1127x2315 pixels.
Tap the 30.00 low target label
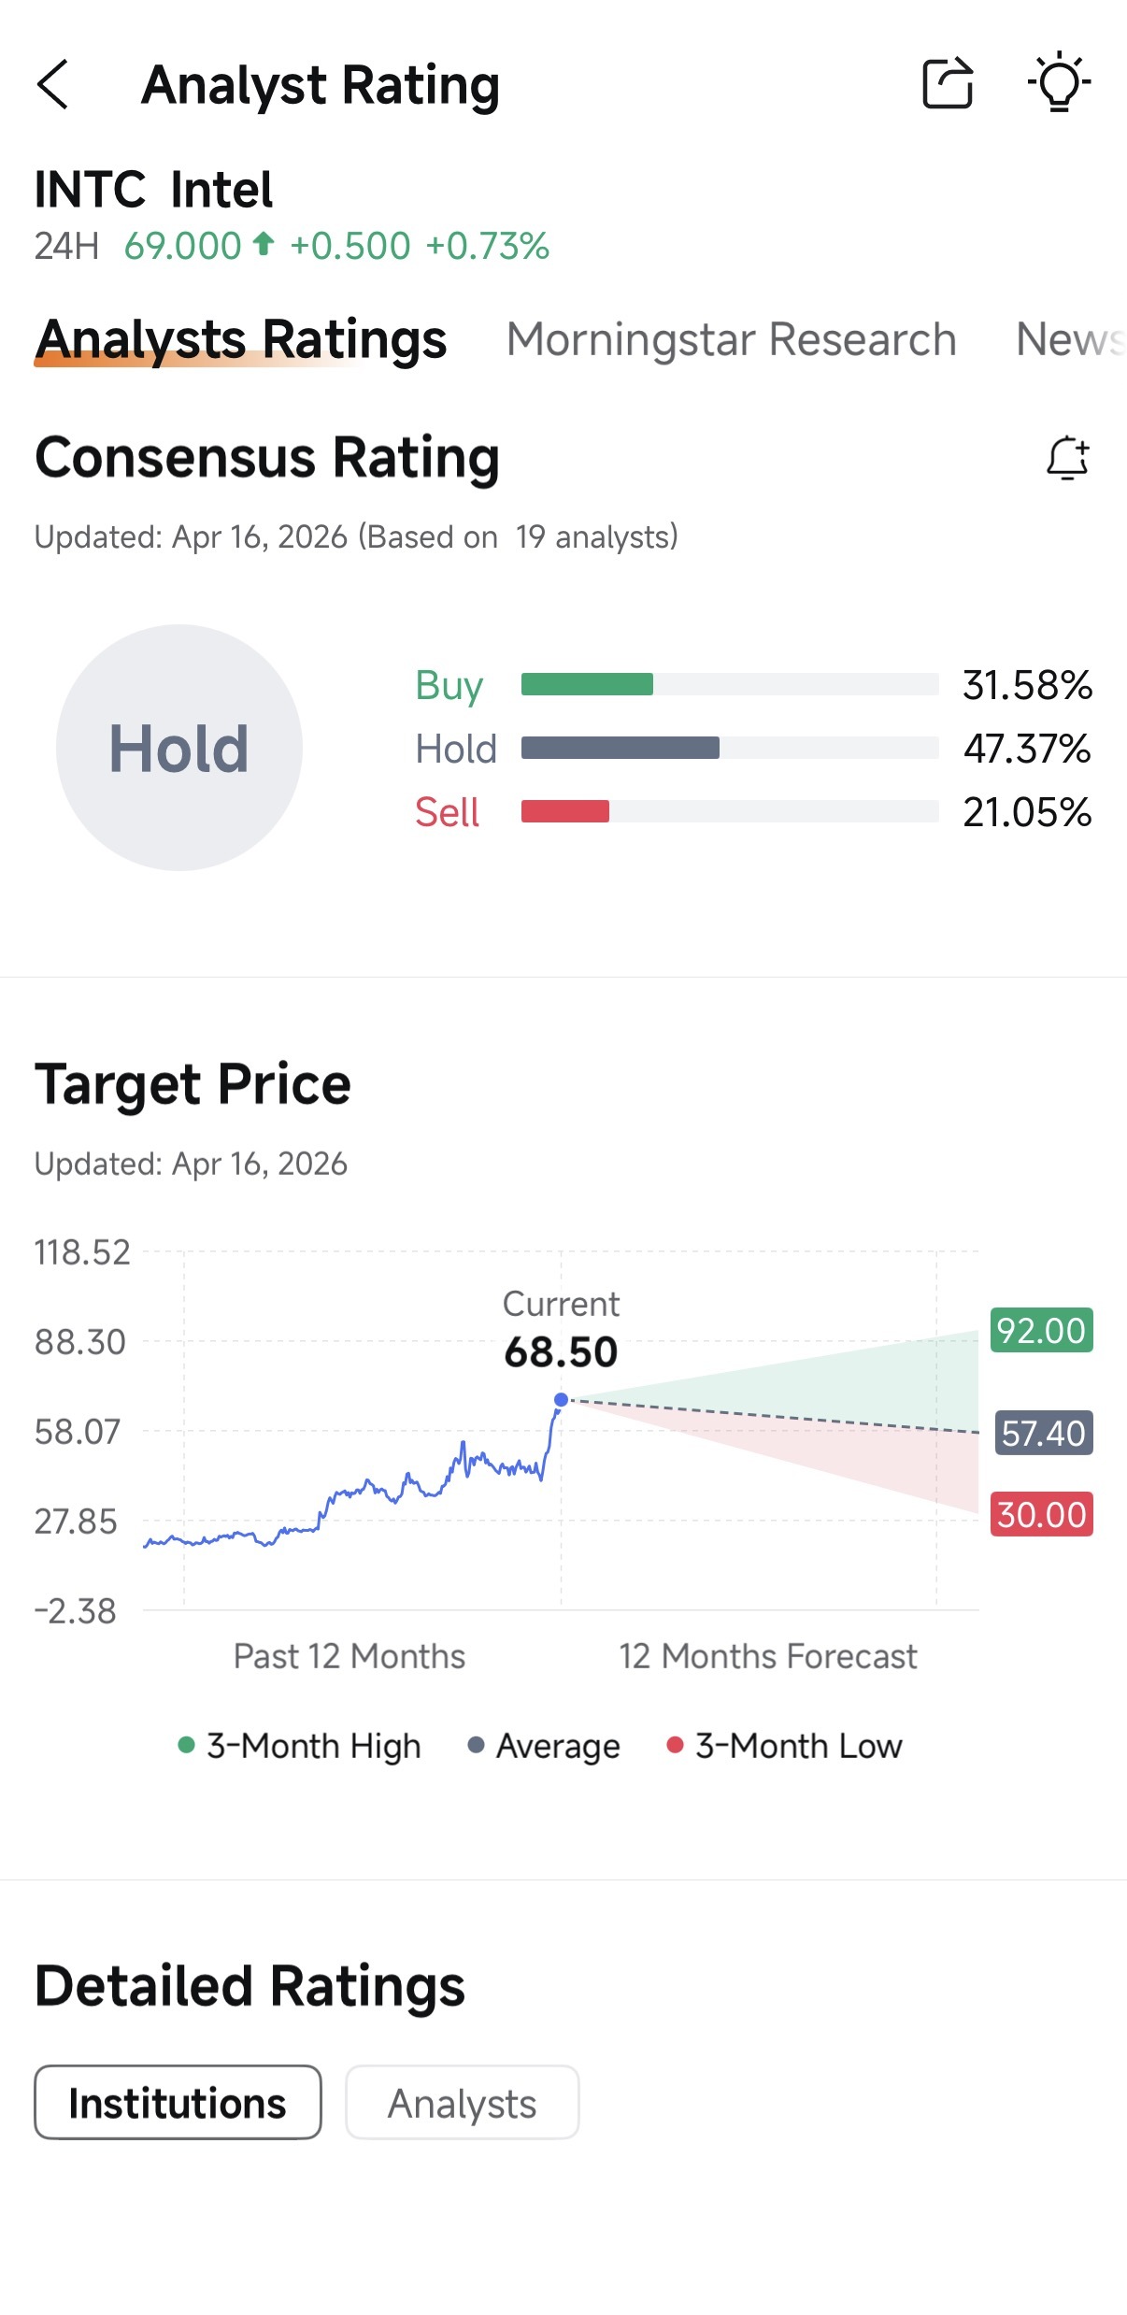pyautogui.click(x=1041, y=1513)
